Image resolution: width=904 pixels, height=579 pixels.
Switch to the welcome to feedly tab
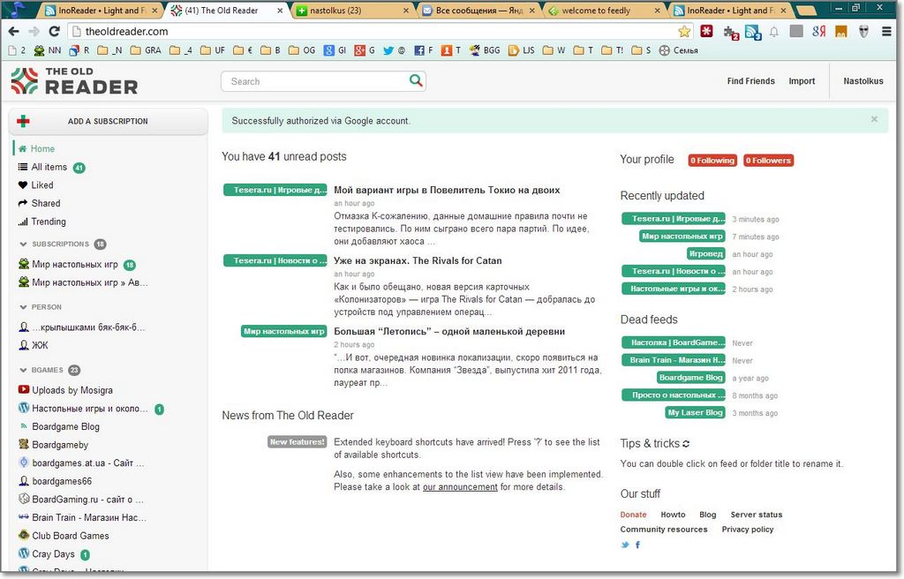[x=604, y=11]
